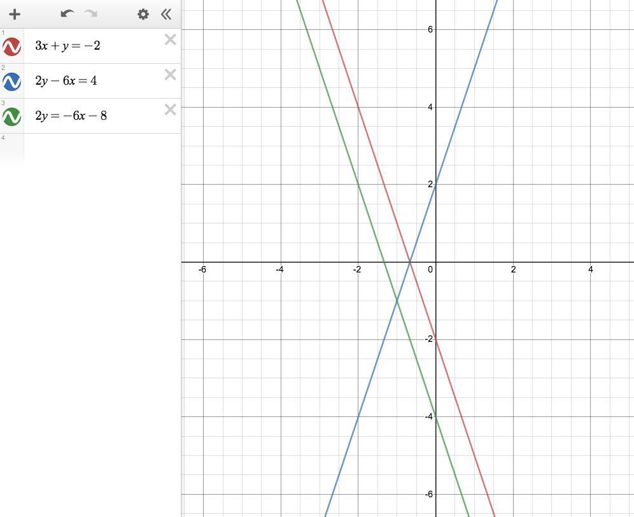Click the graph origin labeled 0
The width and height of the screenshot is (634, 517).
[436, 262]
